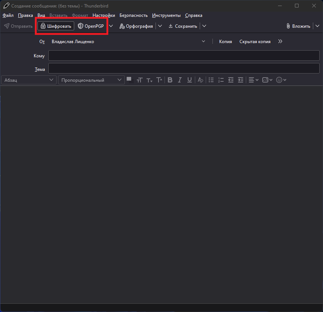Apply bulleted list formatting
Image resolution: width=323 pixels, height=312 pixels.
point(211,80)
